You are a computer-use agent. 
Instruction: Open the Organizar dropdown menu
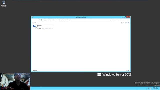pos(35,23)
